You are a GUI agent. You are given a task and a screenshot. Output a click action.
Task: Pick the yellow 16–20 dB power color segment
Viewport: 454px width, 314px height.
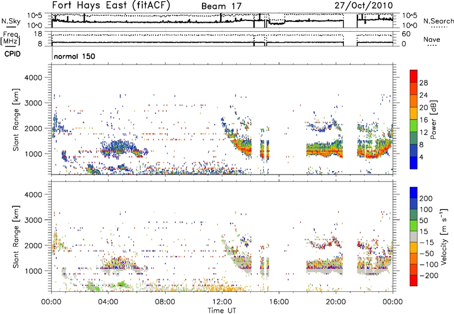point(414,113)
